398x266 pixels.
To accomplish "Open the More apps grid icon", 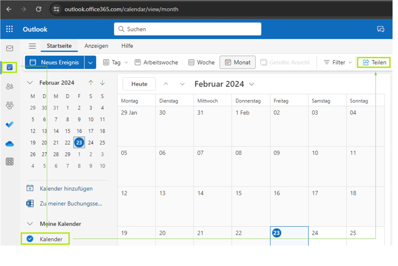I will coord(10,162).
